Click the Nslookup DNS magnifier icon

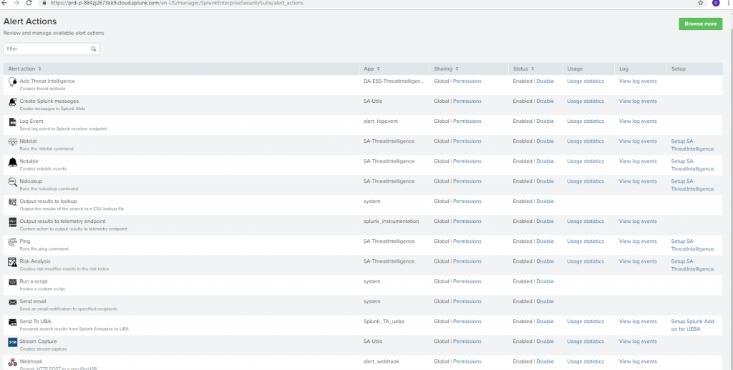[x=13, y=182]
